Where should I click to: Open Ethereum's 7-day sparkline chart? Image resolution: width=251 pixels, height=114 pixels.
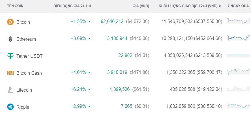point(238,38)
